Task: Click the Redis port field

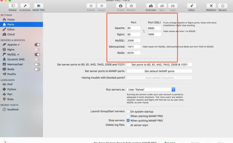Action: point(134,53)
